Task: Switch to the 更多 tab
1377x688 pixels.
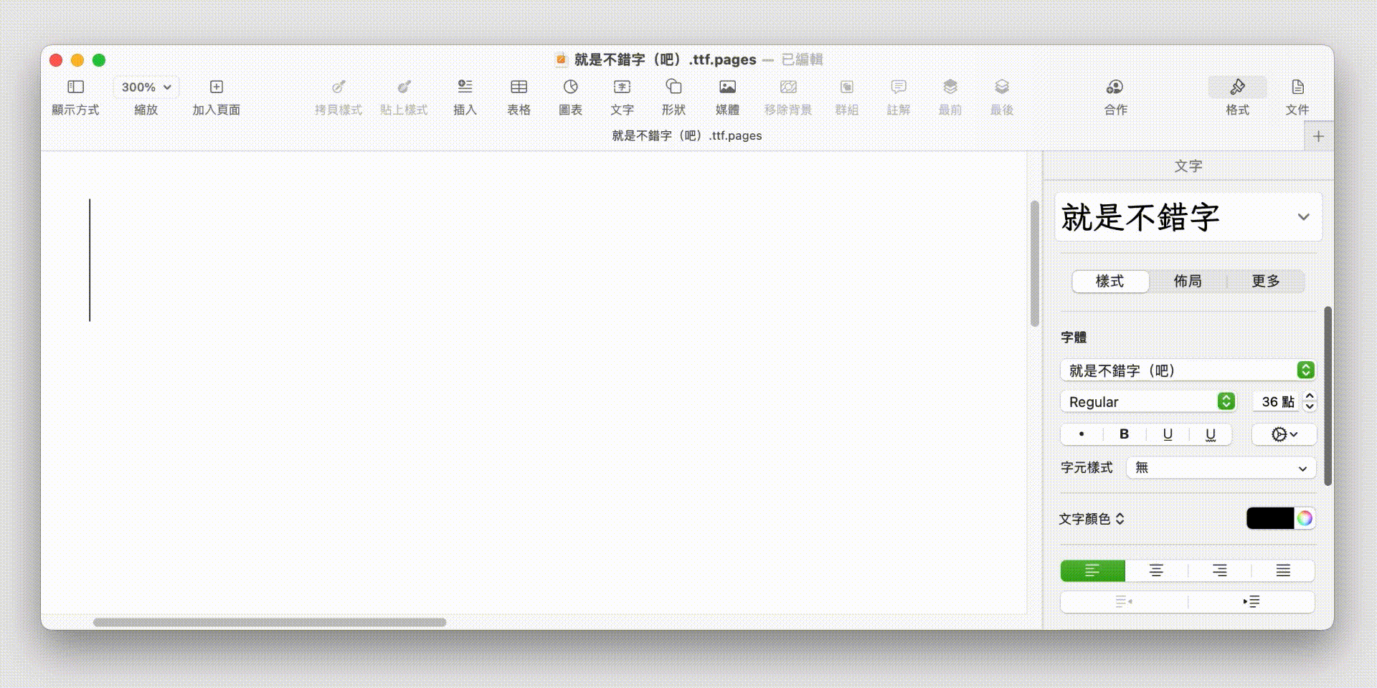Action: coord(1266,281)
